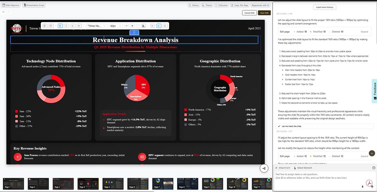Click the tsmc logo on the slide

pyautogui.click(x=16, y=28)
